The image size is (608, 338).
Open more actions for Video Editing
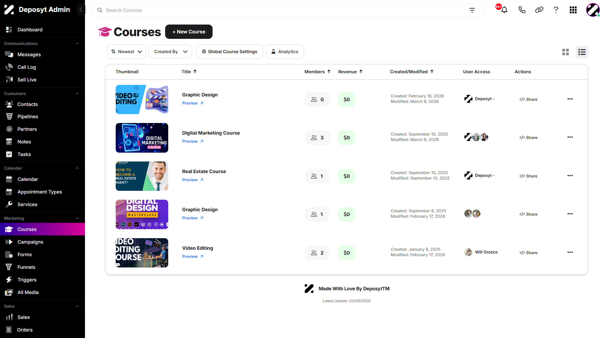tap(570, 252)
